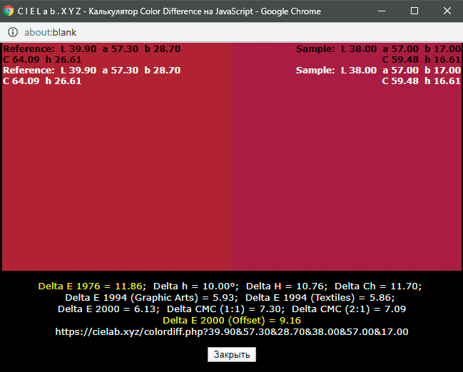The width and height of the screenshot is (463, 372).
Task: Click the site info icon beside about:blank
Action: tap(13, 32)
